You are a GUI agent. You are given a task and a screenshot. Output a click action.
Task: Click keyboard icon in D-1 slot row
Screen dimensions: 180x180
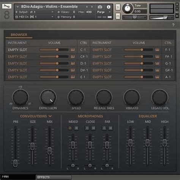(73, 63)
